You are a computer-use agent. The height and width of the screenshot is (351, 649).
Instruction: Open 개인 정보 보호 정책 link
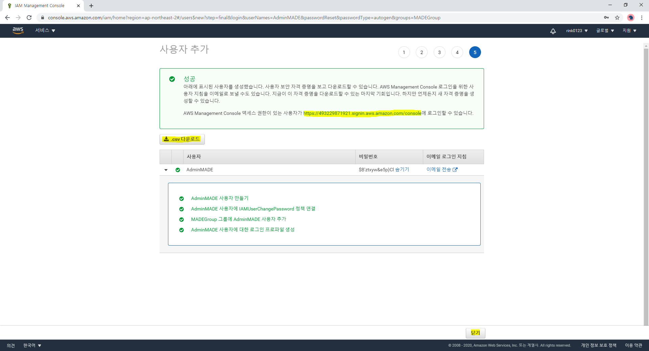[x=599, y=345]
